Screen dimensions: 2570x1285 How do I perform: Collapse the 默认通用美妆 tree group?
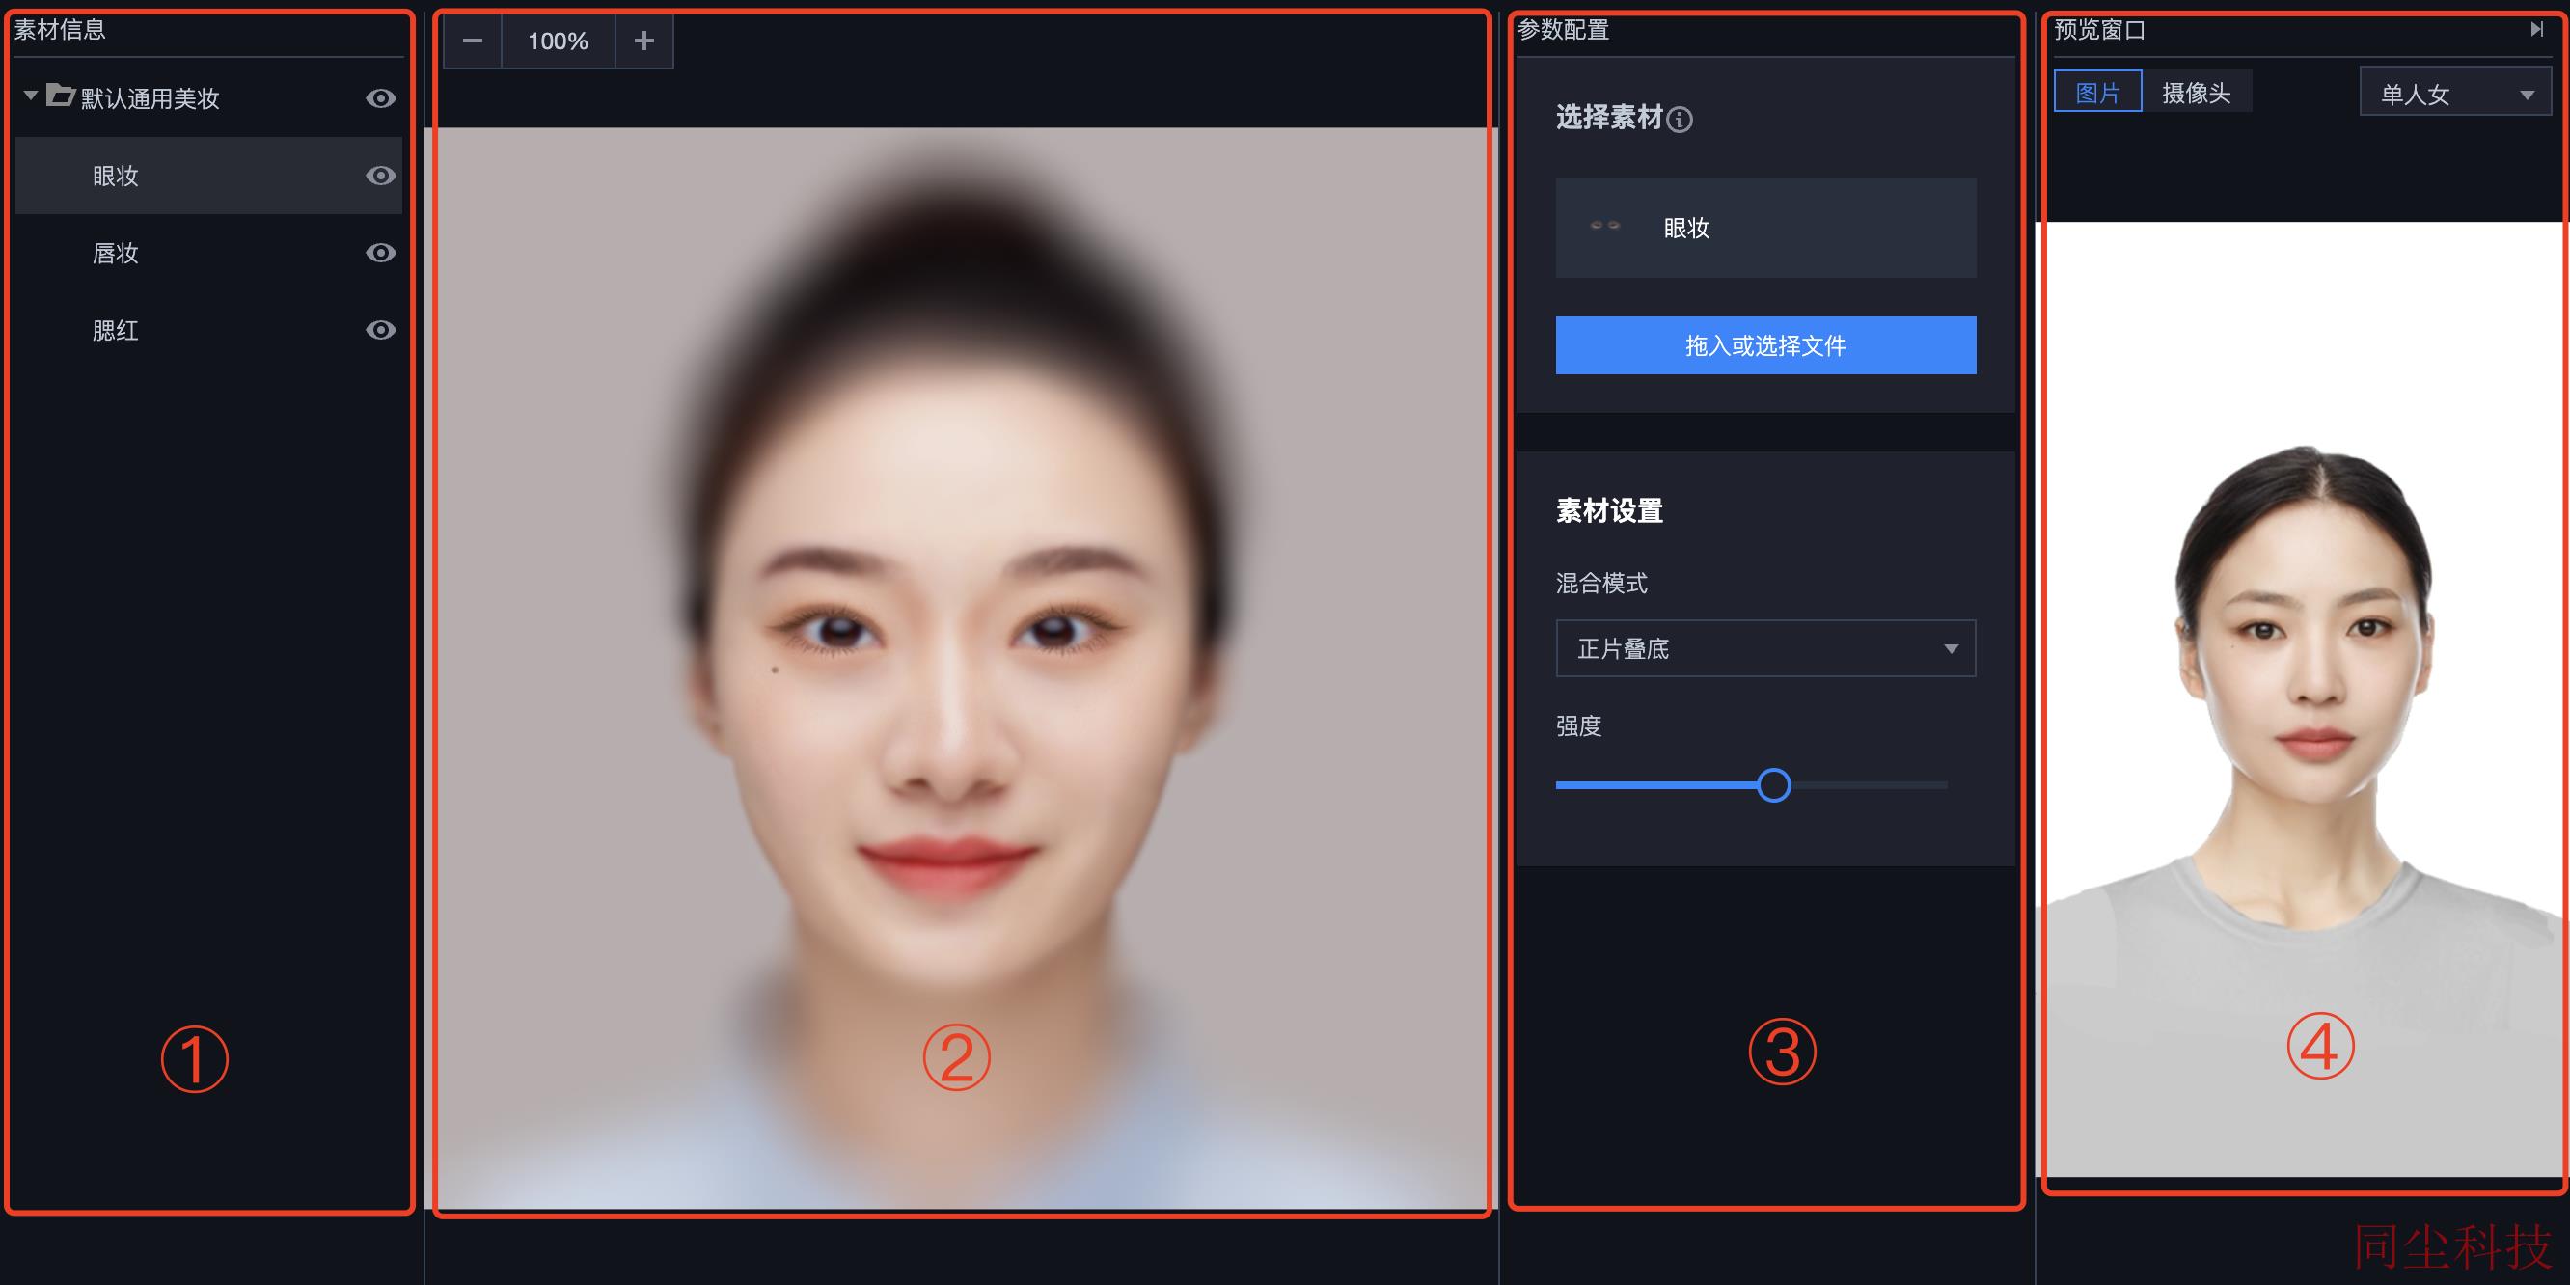(31, 96)
